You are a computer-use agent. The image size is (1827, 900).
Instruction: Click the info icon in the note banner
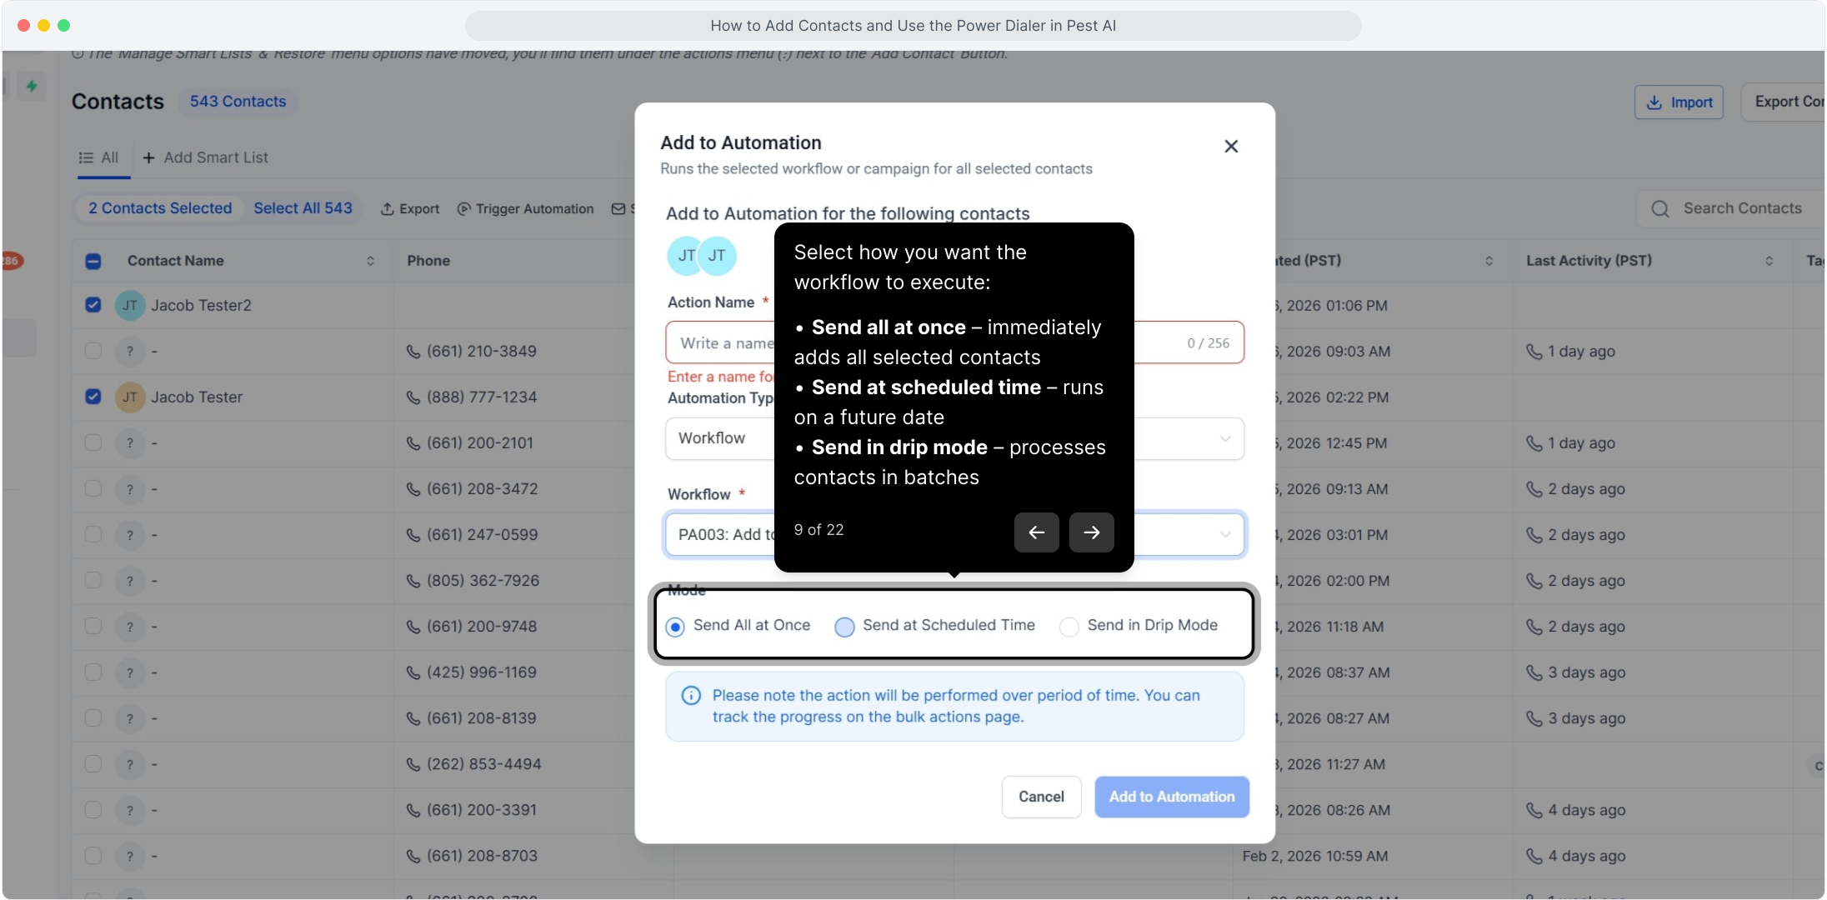pyautogui.click(x=691, y=696)
